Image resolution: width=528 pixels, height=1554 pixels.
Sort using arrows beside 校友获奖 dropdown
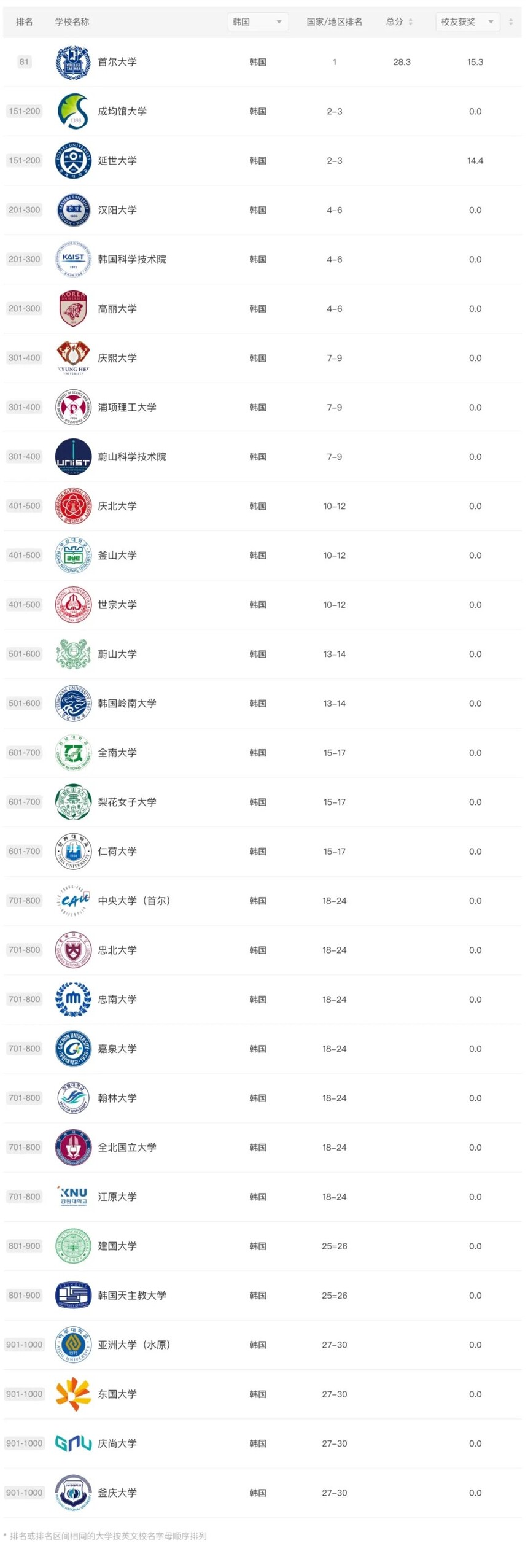511,22
